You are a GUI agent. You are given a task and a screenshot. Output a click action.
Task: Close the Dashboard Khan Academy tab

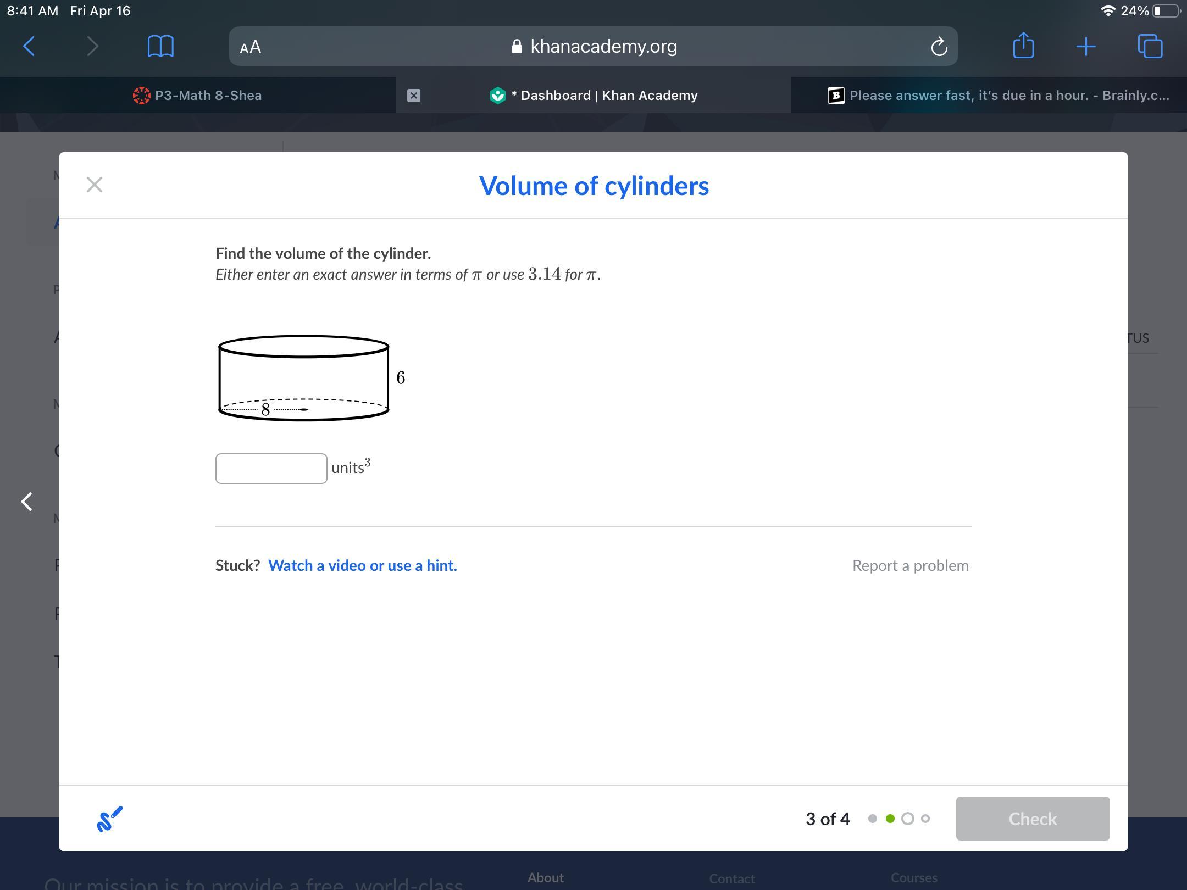(414, 96)
